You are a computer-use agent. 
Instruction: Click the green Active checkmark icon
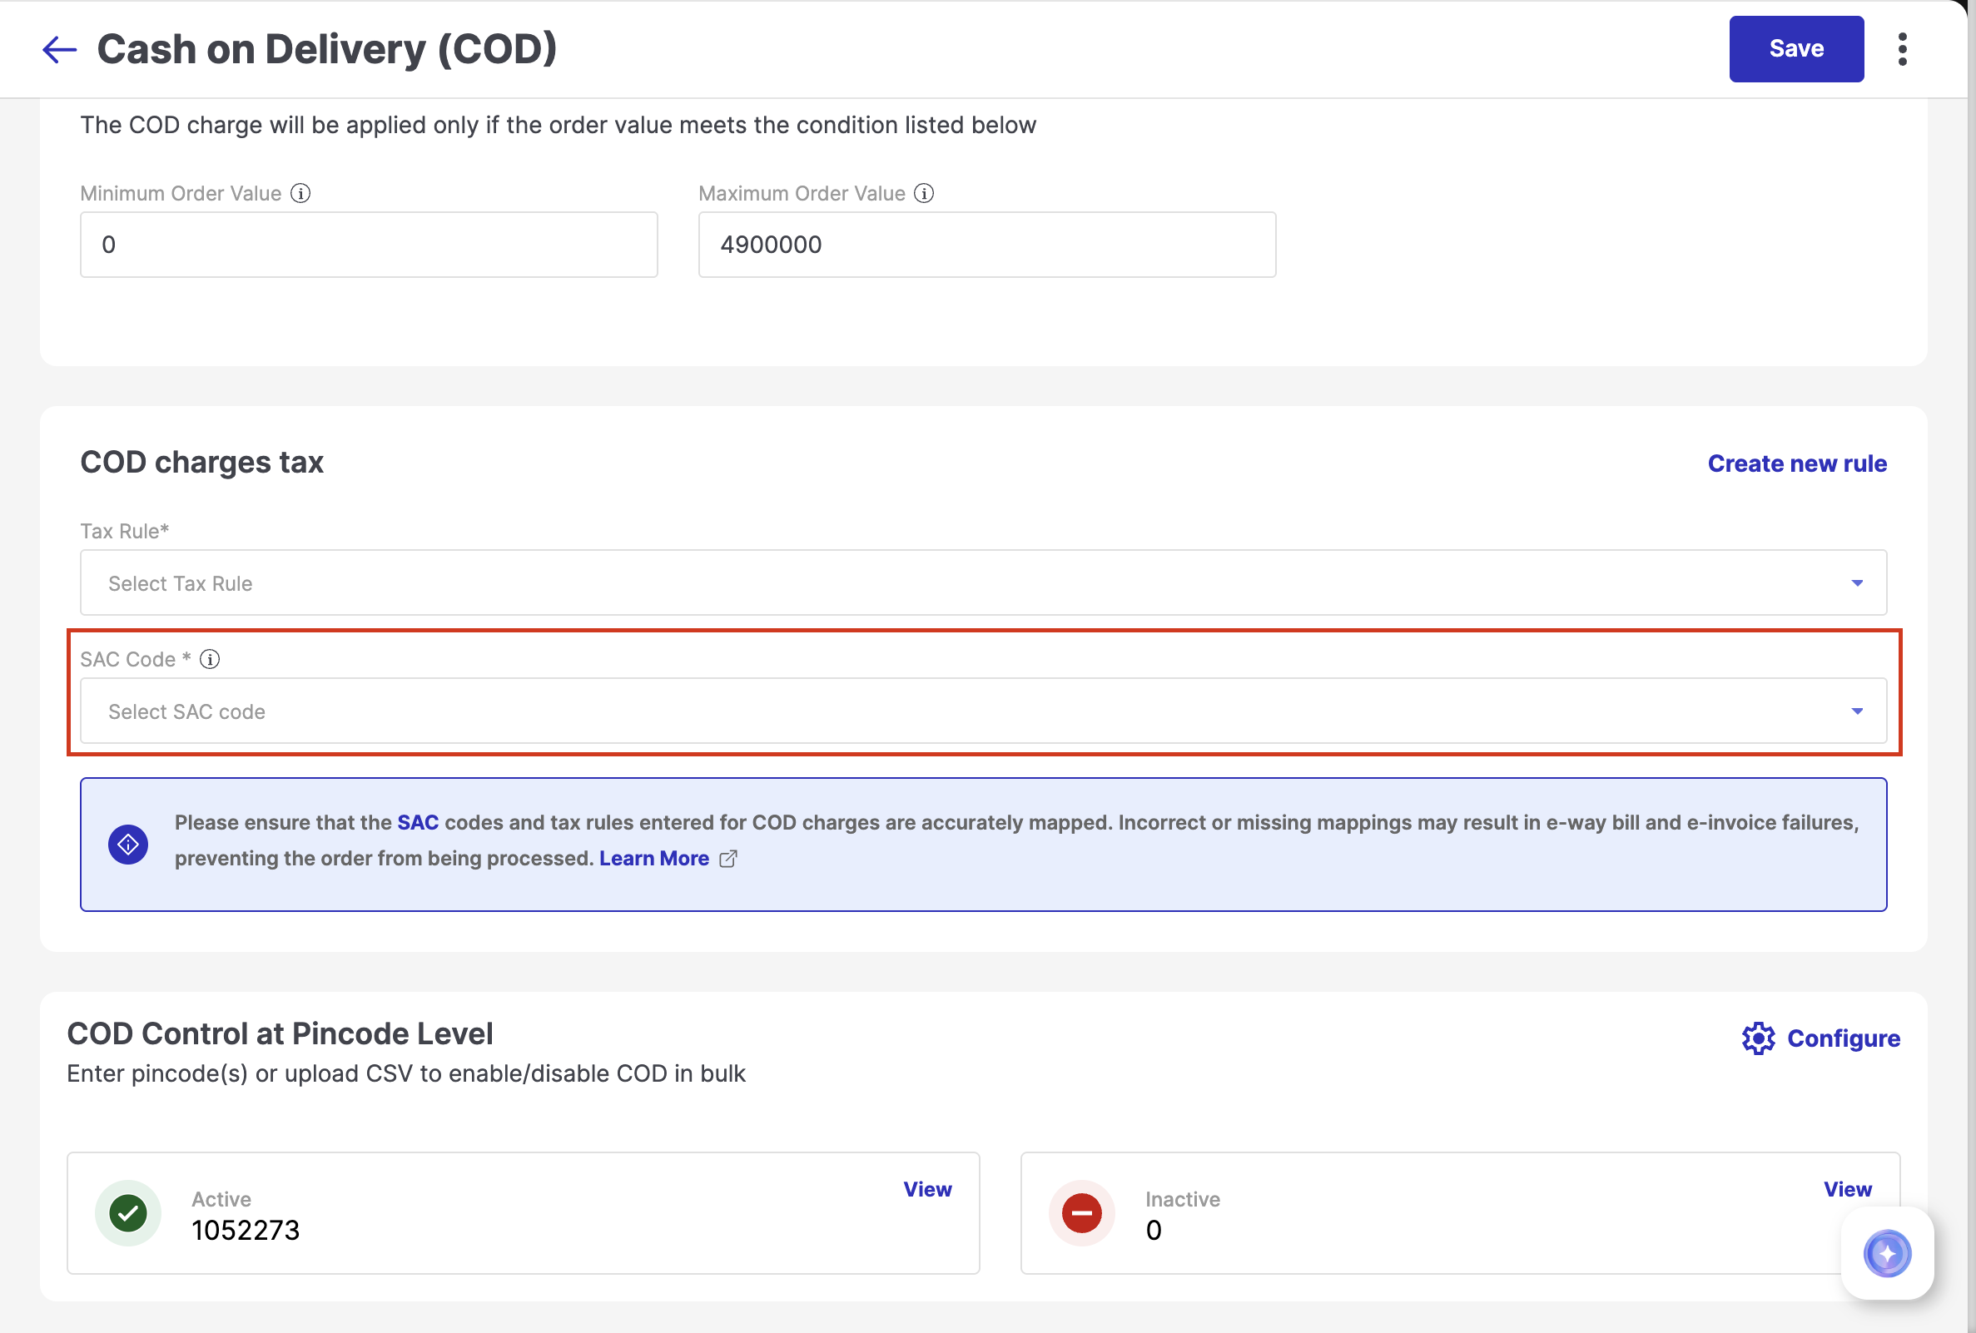click(x=128, y=1213)
